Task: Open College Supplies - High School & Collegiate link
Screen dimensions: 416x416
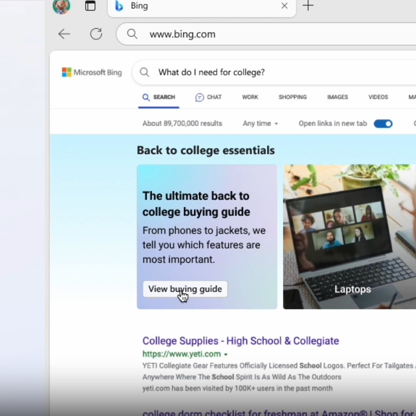Action: [240, 341]
